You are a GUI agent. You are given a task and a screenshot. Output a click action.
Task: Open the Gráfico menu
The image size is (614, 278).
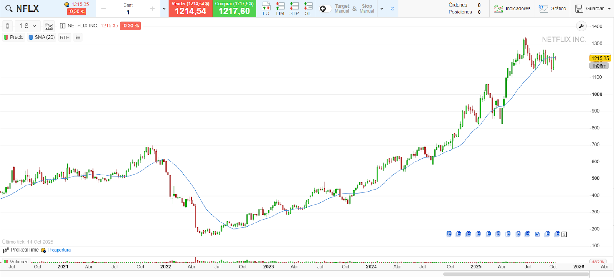552,8
